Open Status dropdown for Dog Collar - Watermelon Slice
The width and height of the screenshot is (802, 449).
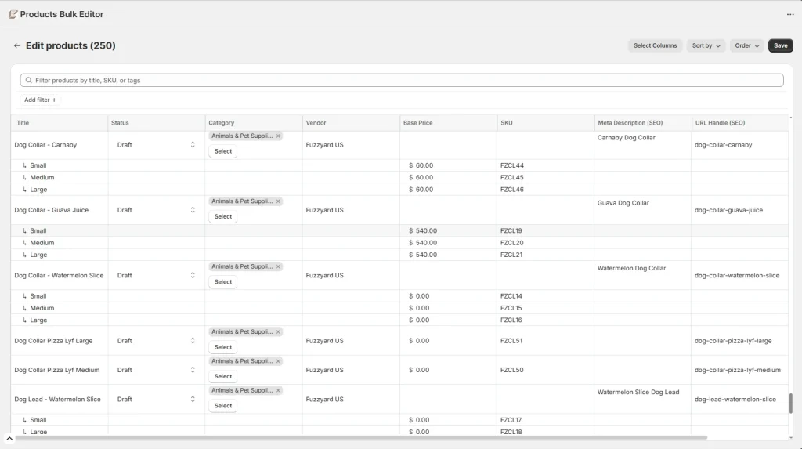[x=156, y=276]
